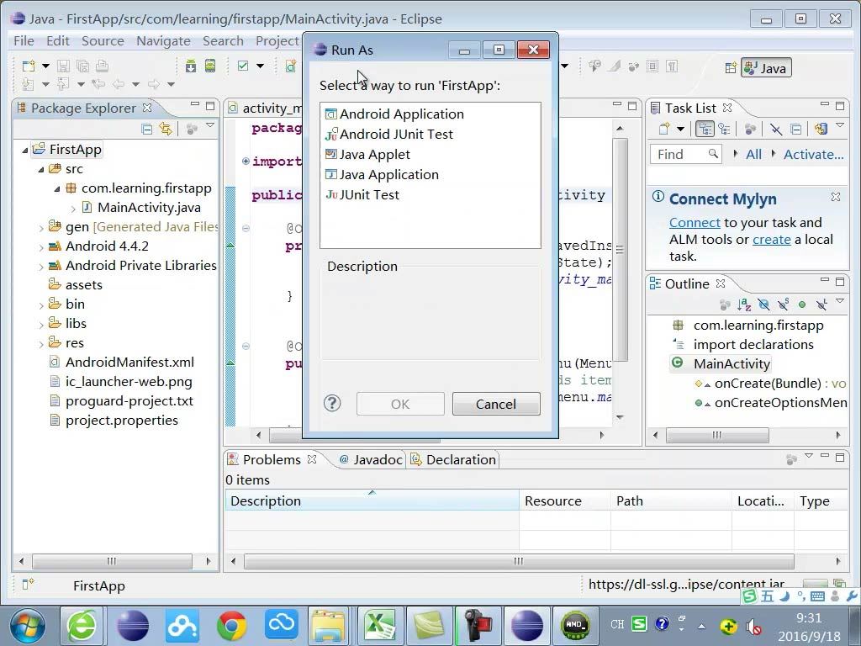Maximize the Package Explorer view

point(210,105)
